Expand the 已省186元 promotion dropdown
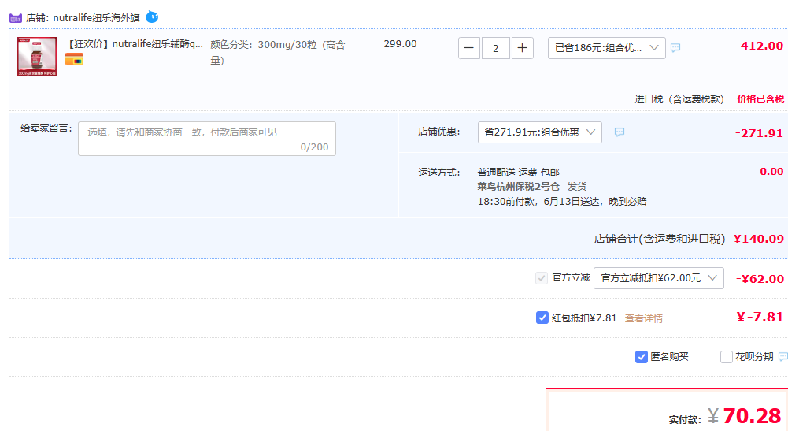 tap(607, 48)
